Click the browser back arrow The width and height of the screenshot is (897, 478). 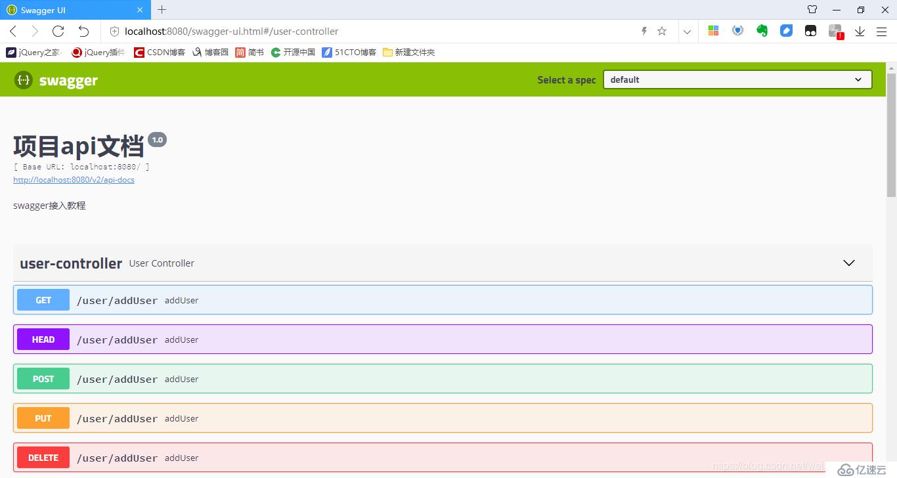pyautogui.click(x=13, y=31)
